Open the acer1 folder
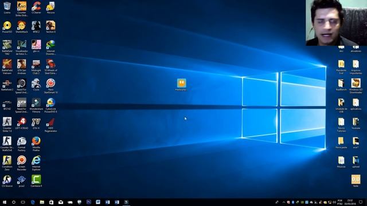The image size is (367, 206). (356, 142)
